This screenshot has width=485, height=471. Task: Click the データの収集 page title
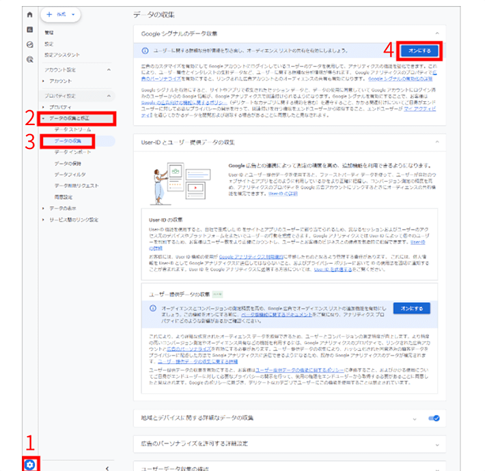[x=154, y=14]
